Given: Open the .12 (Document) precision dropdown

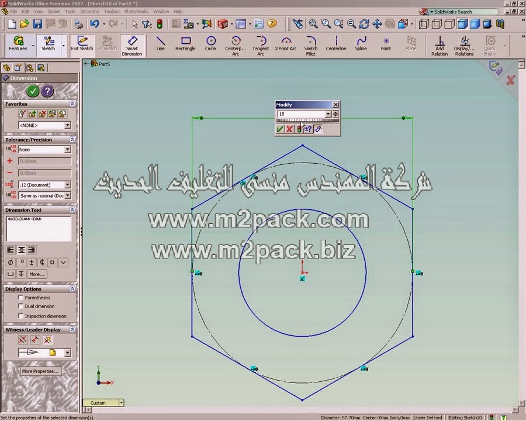Looking at the screenshot, I should click(x=67, y=185).
